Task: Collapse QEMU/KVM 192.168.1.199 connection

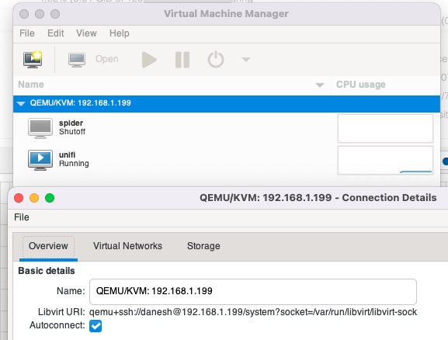Action: [x=21, y=103]
